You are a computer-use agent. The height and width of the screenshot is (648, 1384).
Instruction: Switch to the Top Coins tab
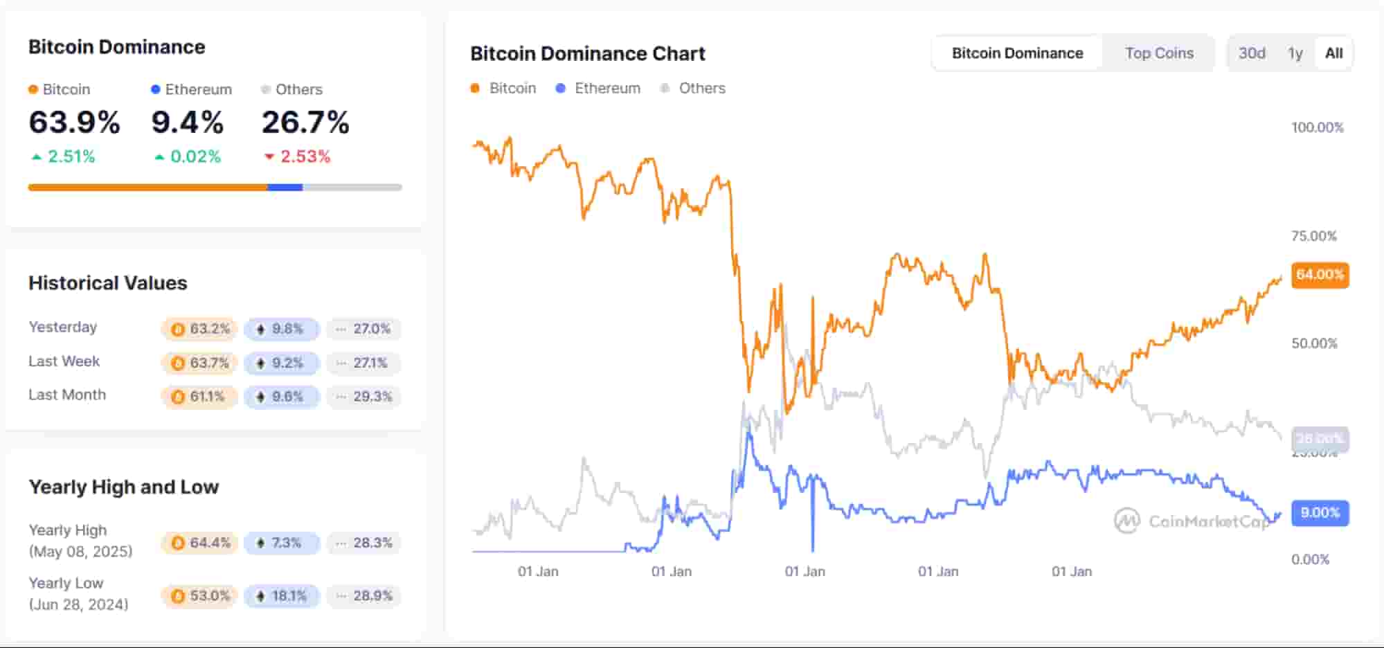(x=1158, y=53)
